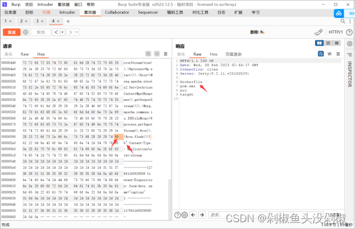The image size is (355, 229).
Task: Switch to the 扩展 Extensions tab
Action: coord(238,12)
